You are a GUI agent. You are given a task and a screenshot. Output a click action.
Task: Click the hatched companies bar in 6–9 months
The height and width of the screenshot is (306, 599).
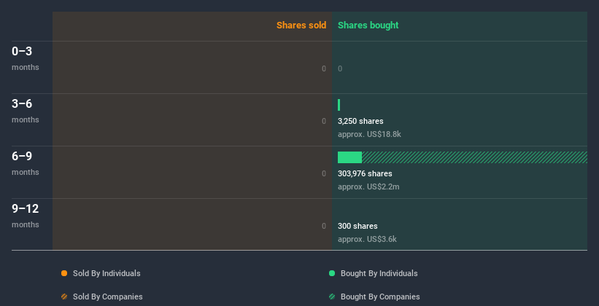point(474,157)
